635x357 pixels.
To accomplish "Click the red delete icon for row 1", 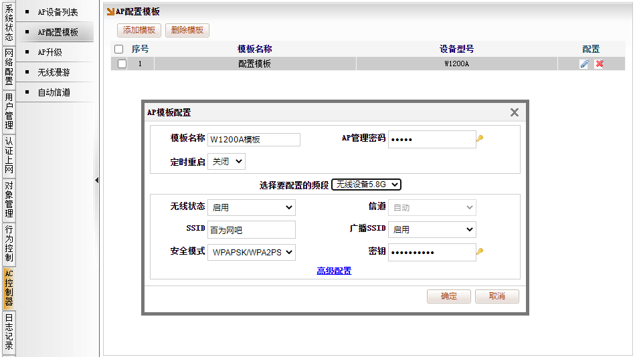I will coord(600,64).
